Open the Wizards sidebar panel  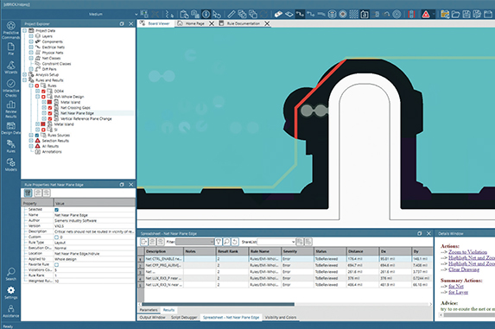[10, 67]
